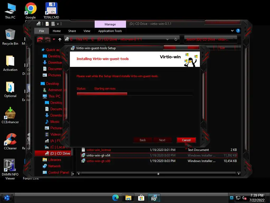270x203 pixels.
Task: Switch to Share ribbon tab
Action: 72,31
